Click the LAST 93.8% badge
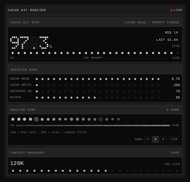The image size is (190, 182). [x=167, y=40]
